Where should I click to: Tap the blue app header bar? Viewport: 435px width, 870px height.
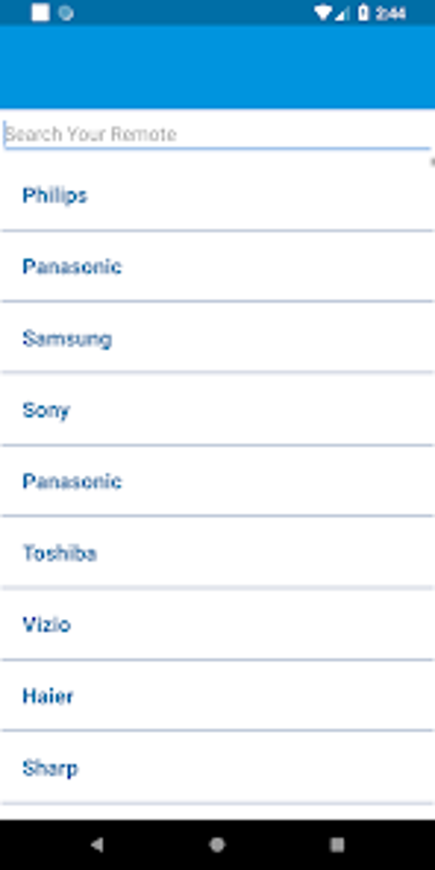point(217,67)
